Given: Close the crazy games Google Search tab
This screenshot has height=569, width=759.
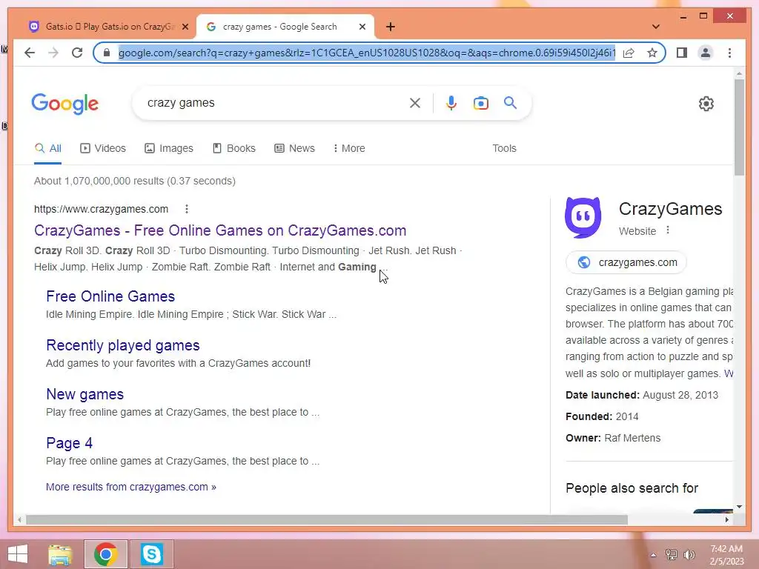Looking at the screenshot, I should point(362,27).
